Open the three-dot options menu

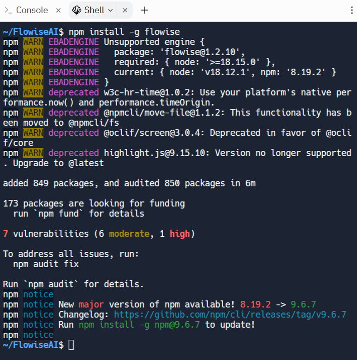(x=351, y=10)
